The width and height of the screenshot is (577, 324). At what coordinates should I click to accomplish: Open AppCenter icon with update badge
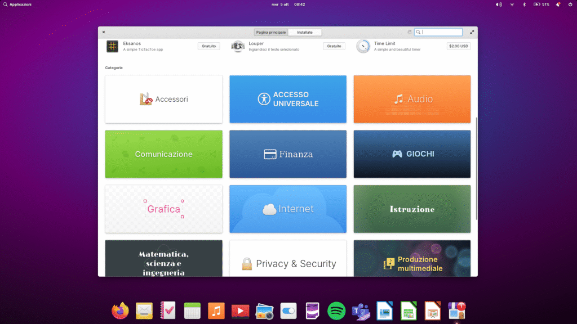tap(456, 310)
